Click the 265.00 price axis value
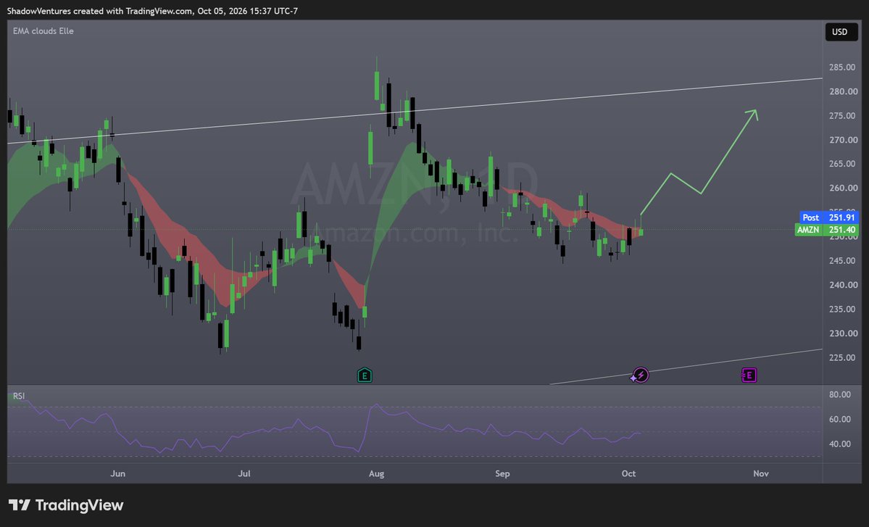 pos(843,164)
